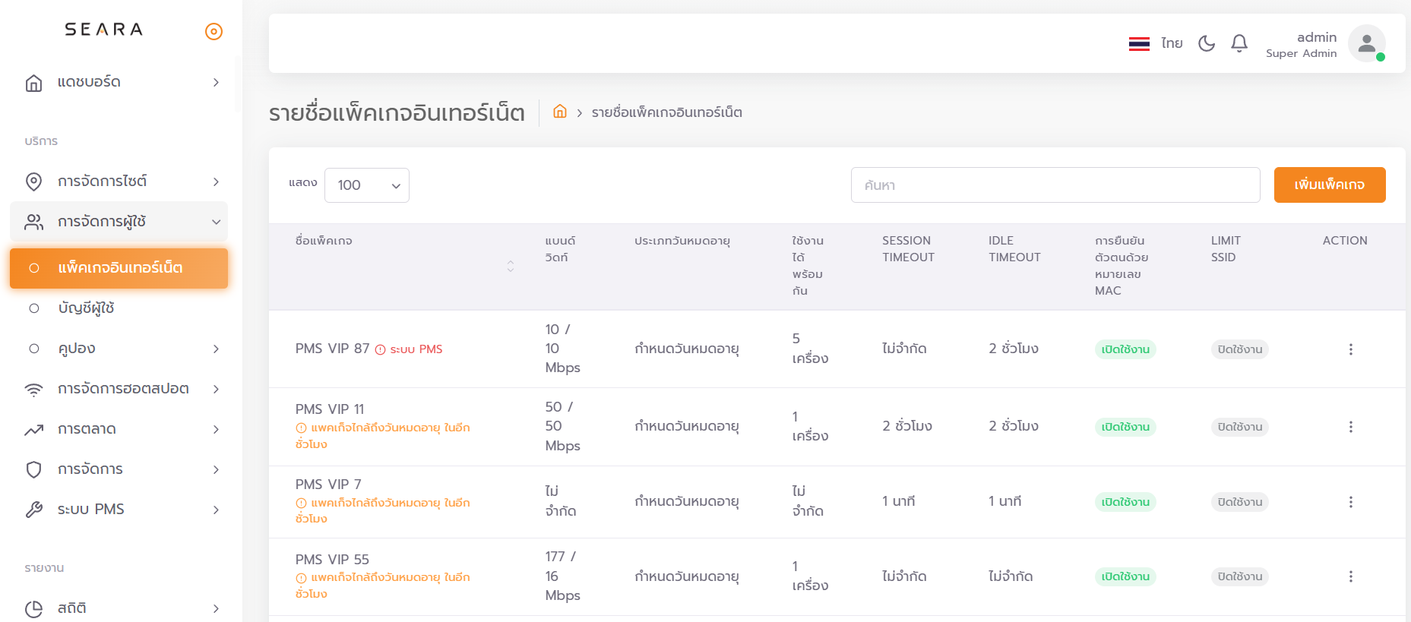1411x622 pixels.
Task: Expand the ระบบ PMS sidebar section
Action: pos(119,510)
